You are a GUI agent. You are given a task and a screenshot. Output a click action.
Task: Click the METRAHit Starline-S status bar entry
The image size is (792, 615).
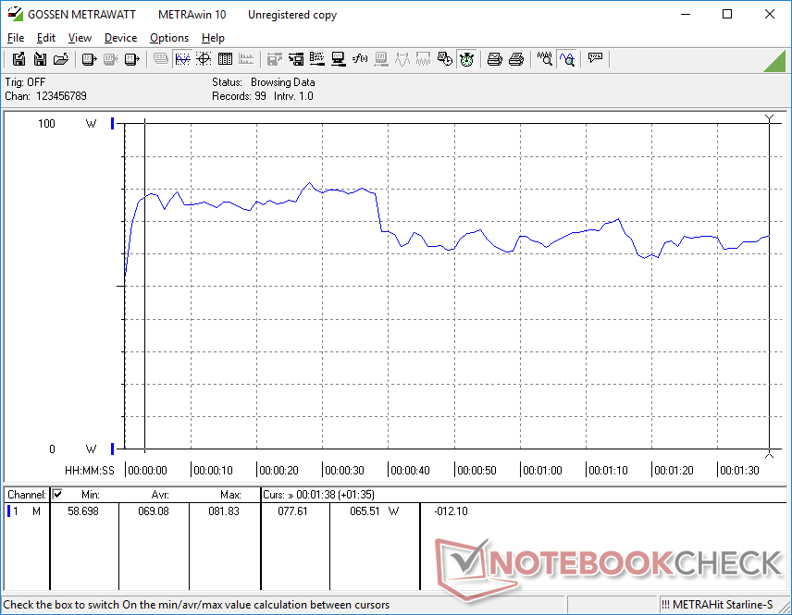[717, 605]
